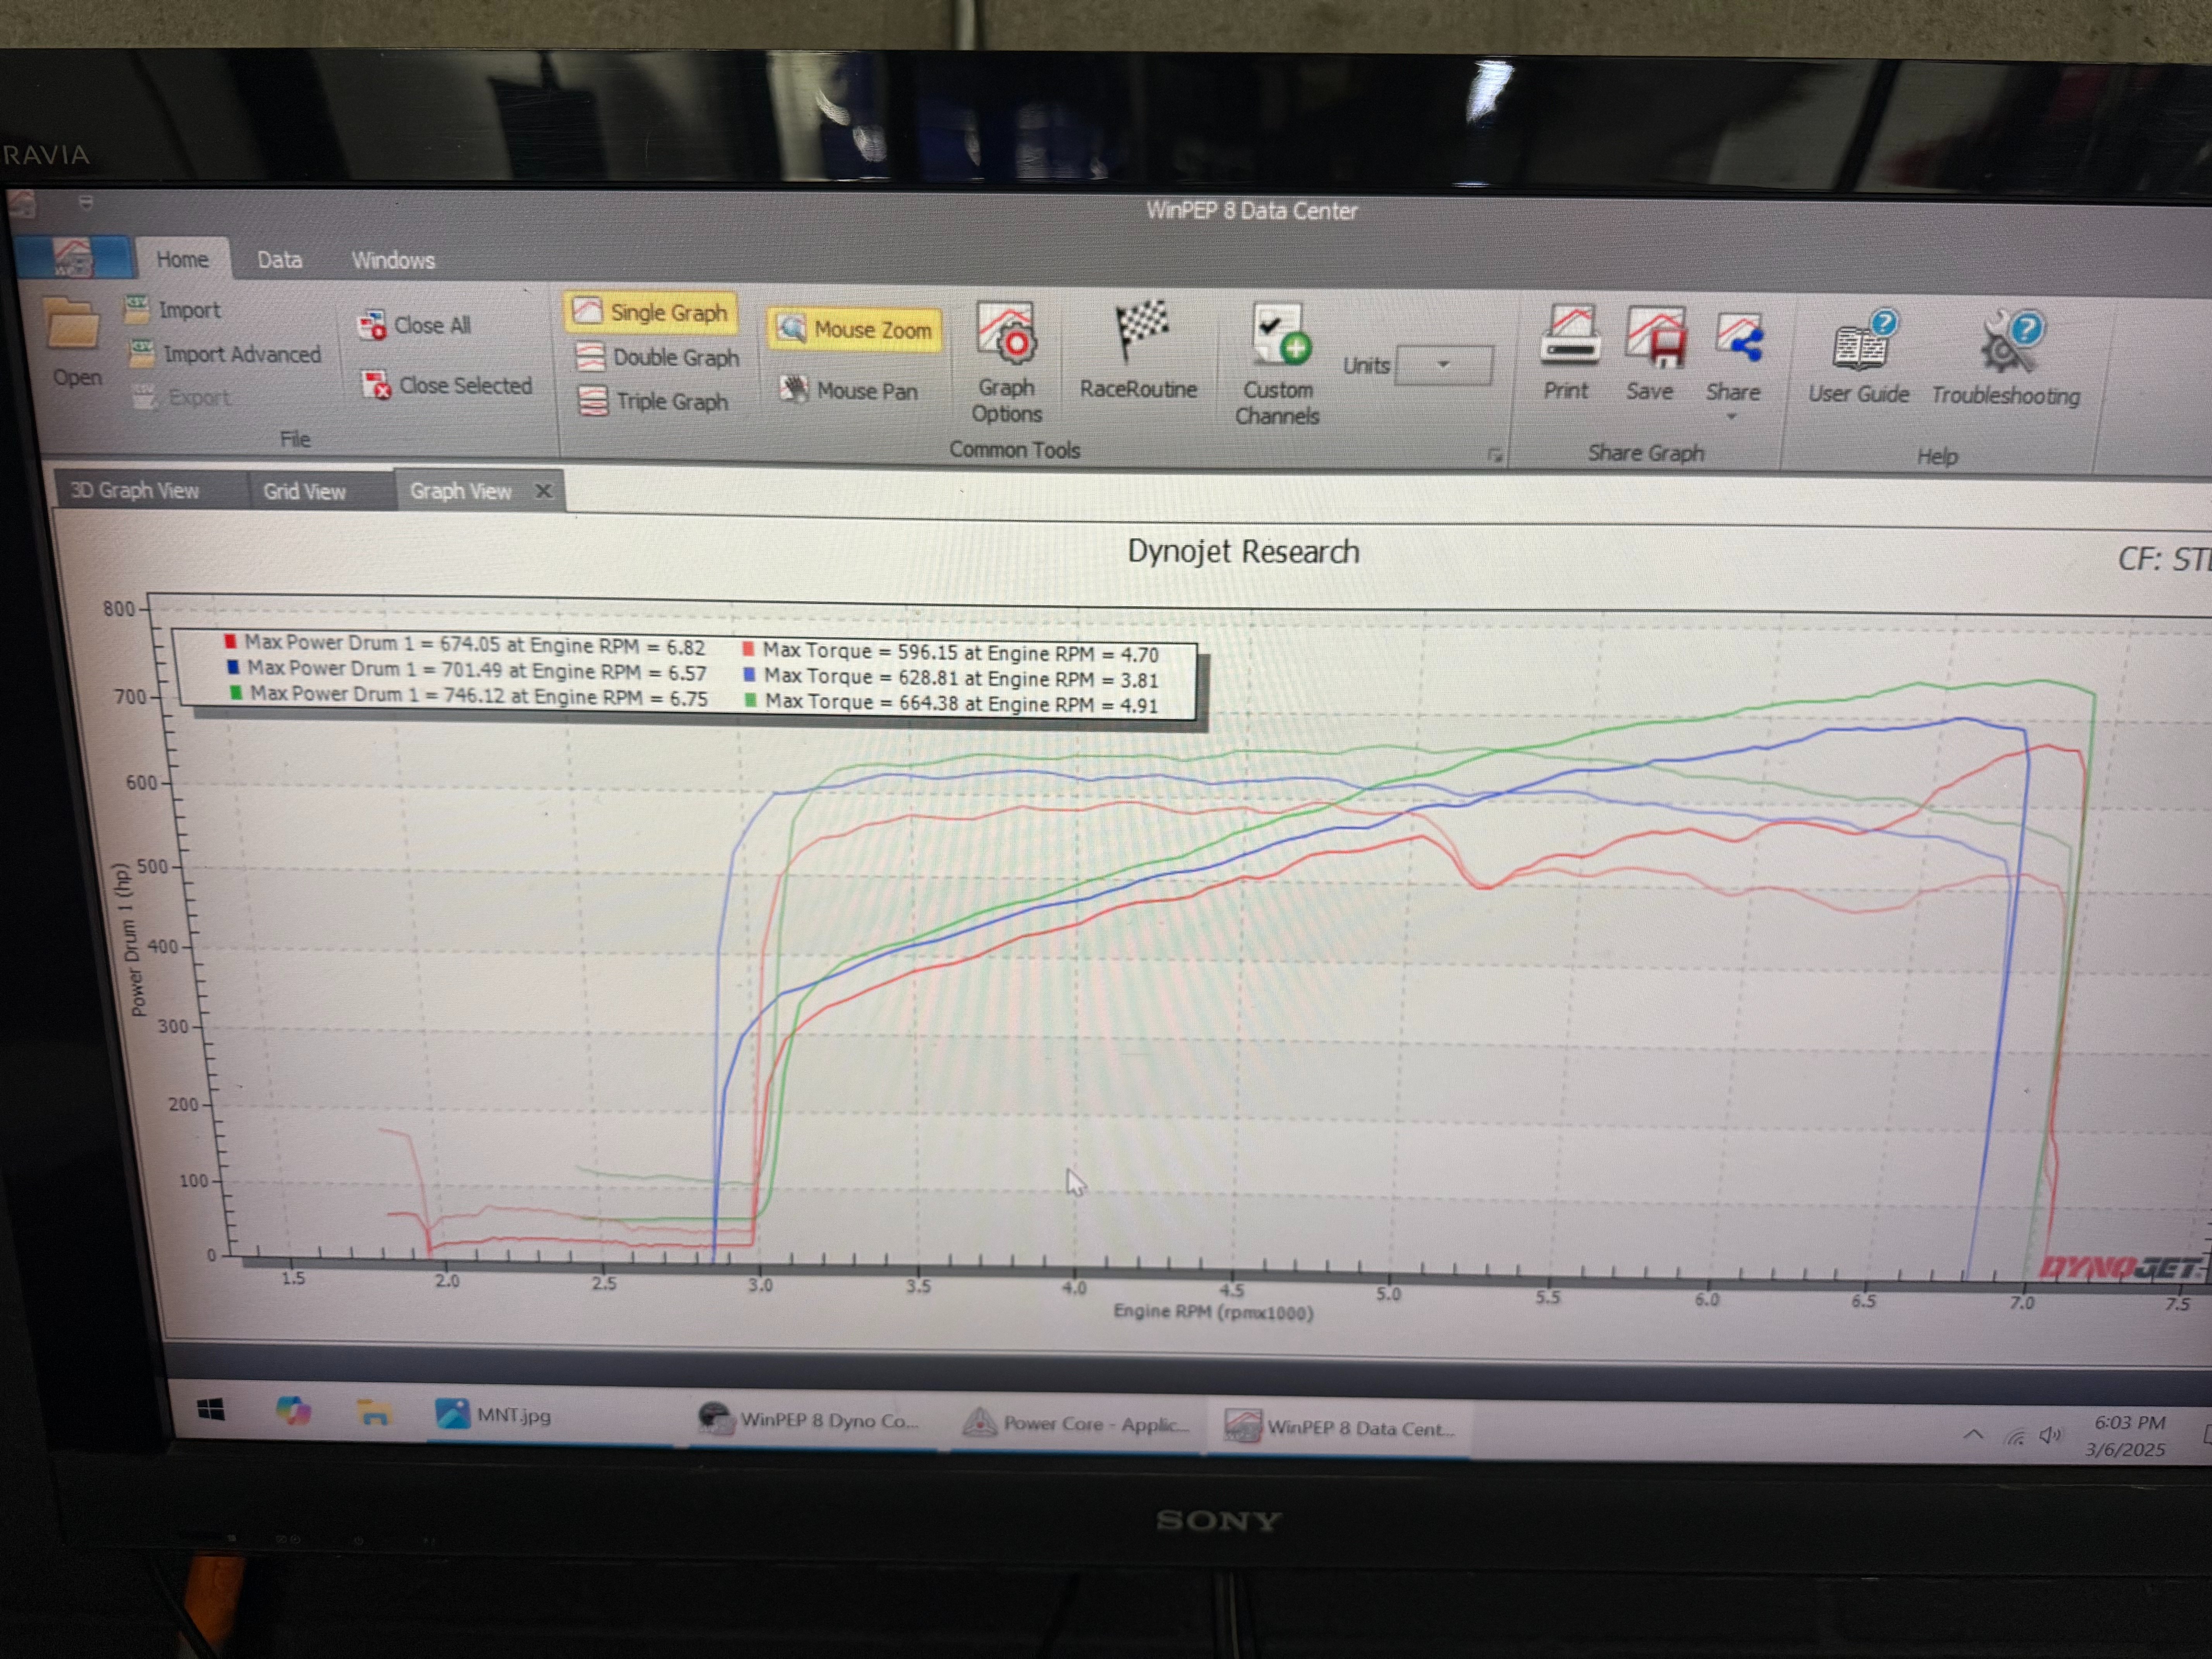2212x1659 pixels.
Task: Close the Graph View tab
Action: click(x=544, y=491)
